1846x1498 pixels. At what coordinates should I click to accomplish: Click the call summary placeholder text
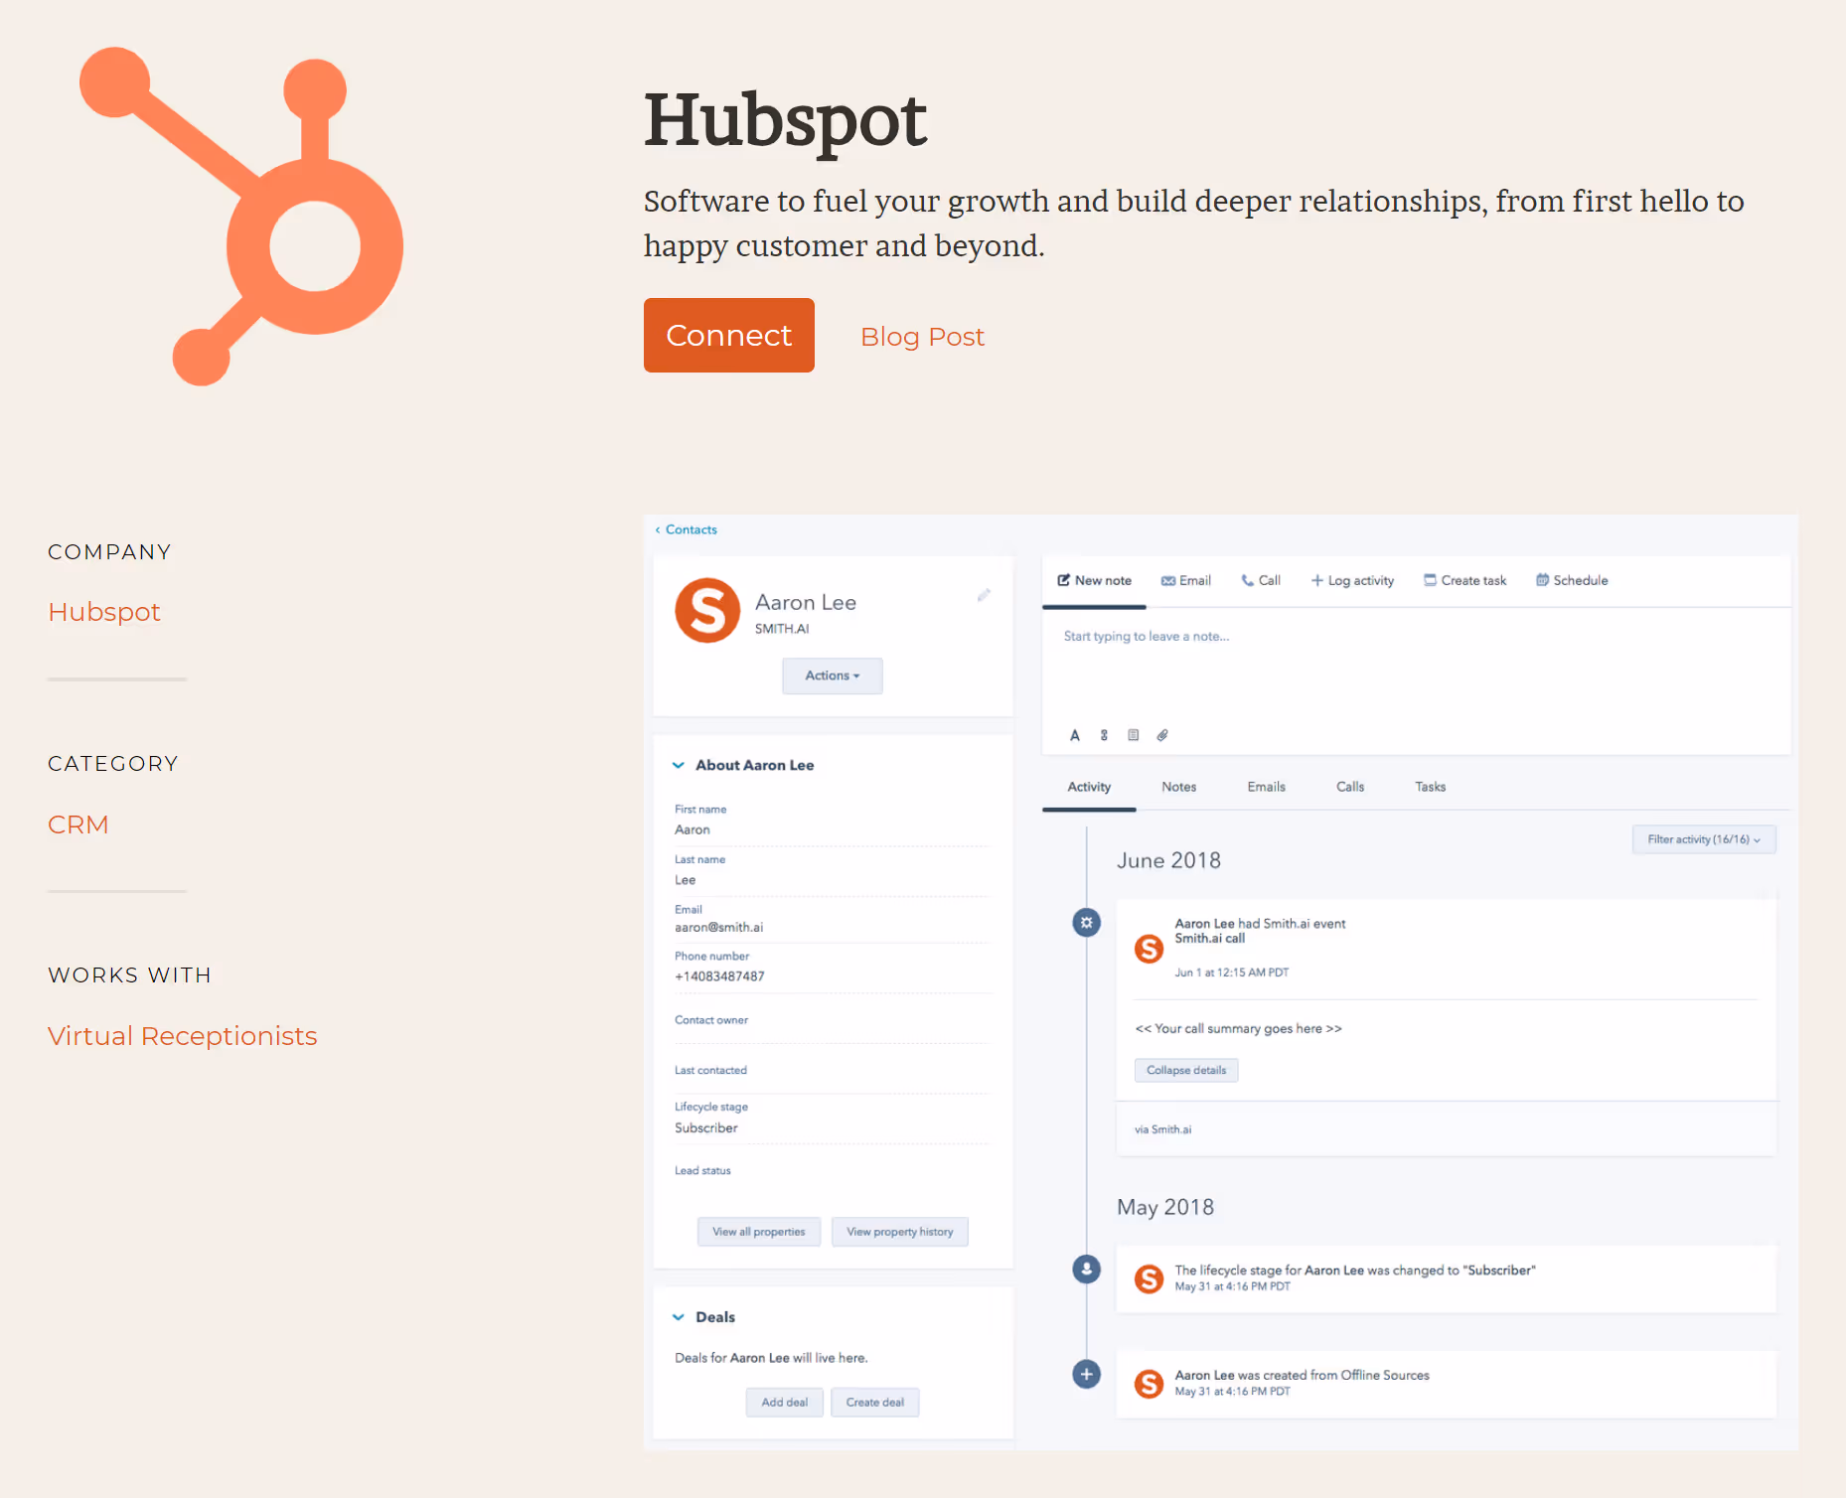point(1238,1028)
